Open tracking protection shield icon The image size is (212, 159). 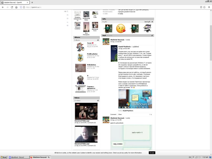coord(21,7)
